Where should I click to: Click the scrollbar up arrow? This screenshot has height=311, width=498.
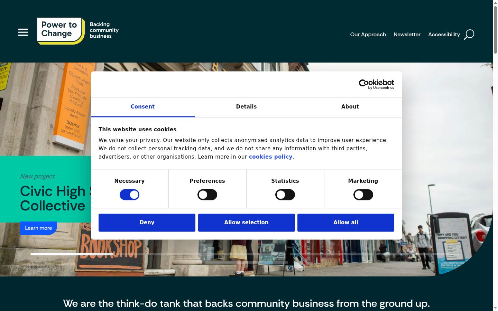tap(495, 2)
